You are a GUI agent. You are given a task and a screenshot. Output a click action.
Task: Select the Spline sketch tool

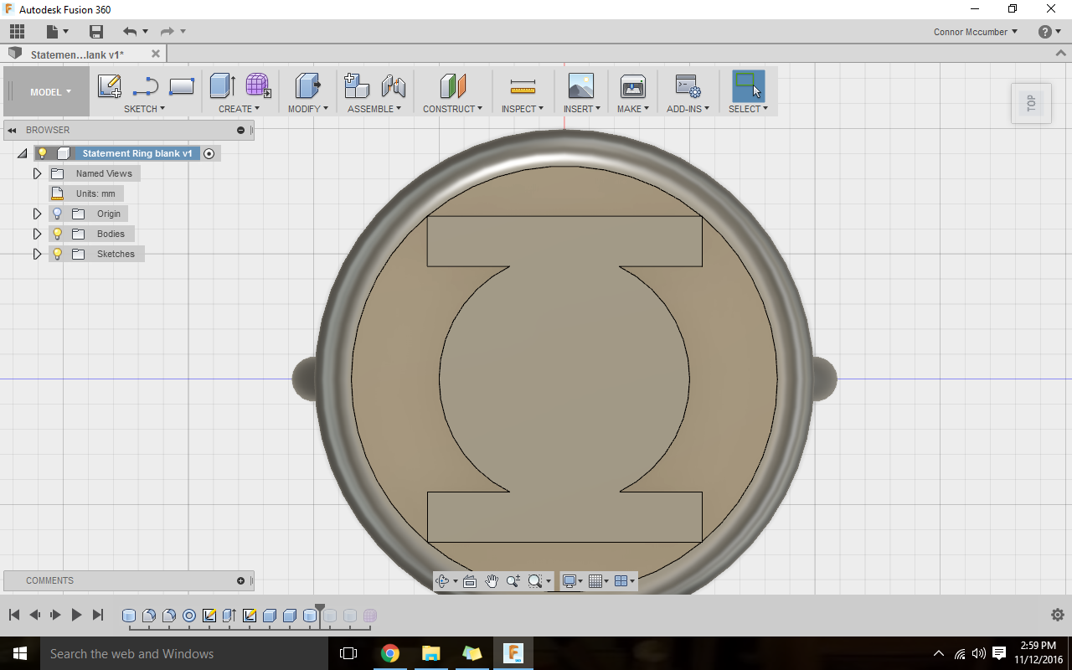tap(146, 86)
